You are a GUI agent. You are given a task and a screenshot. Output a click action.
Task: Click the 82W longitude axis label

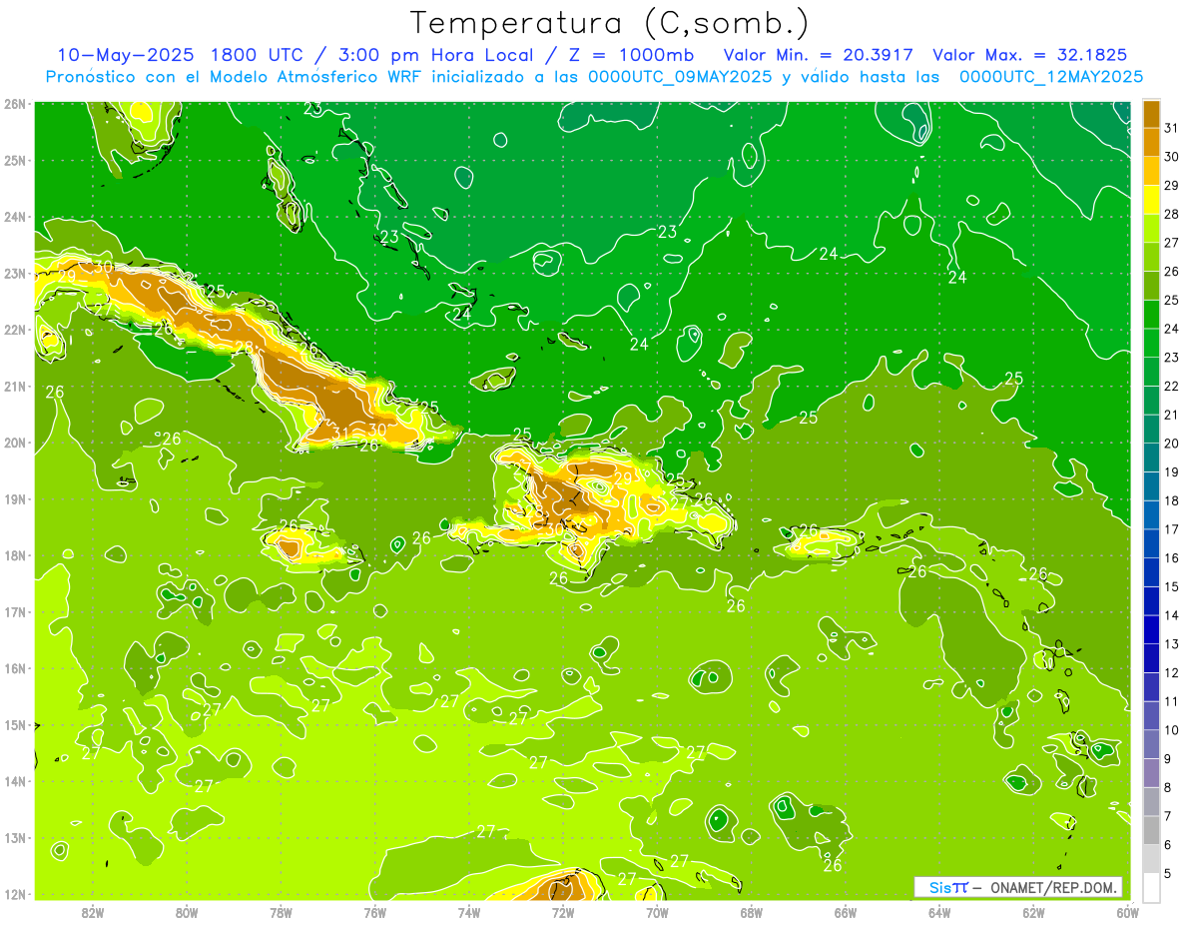pyautogui.click(x=92, y=911)
